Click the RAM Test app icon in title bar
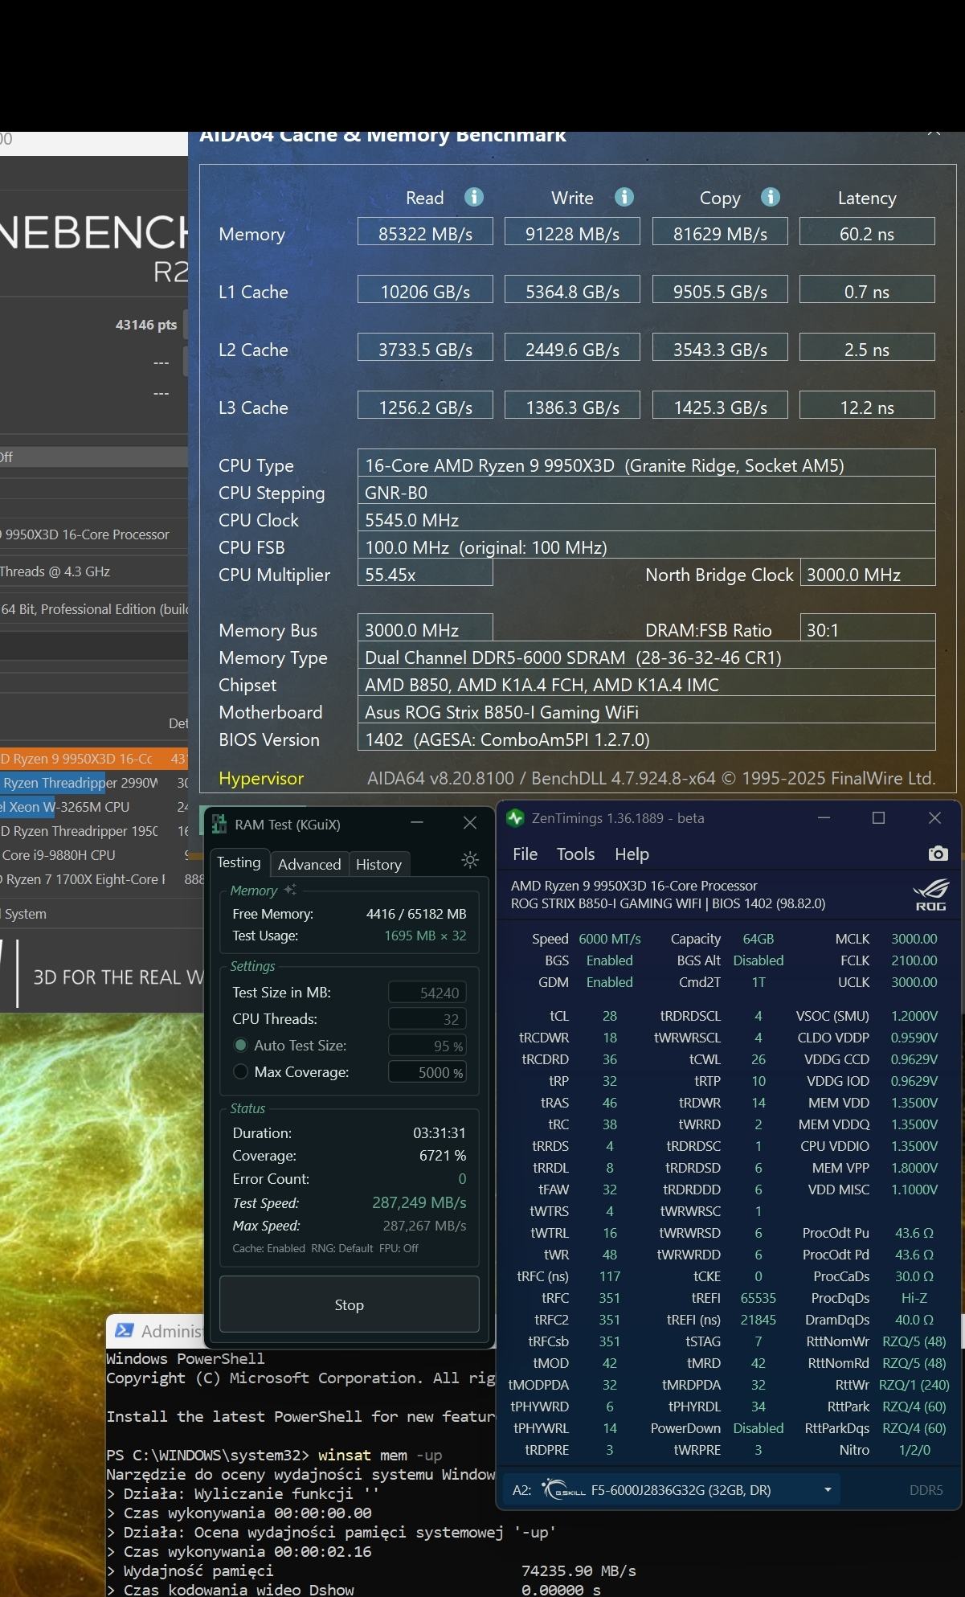Screen dimensions: 965x1597 click(219, 824)
